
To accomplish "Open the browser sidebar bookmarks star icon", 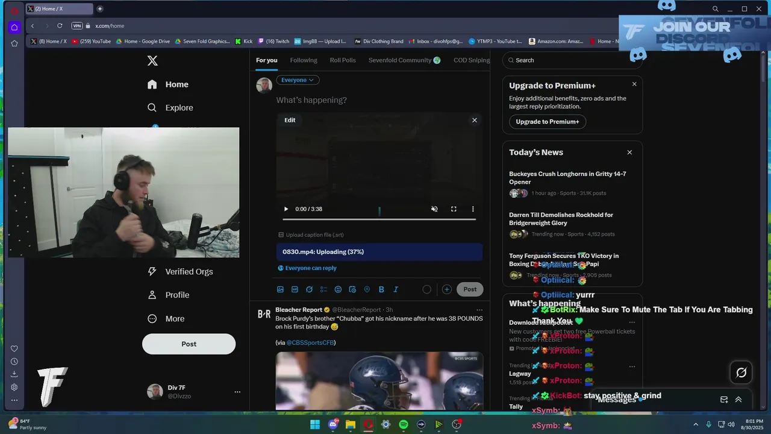I will [x=14, y=43].
